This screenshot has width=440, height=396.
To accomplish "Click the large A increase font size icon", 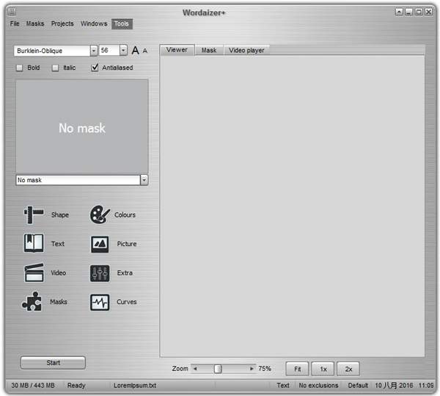I will [135, 51].
